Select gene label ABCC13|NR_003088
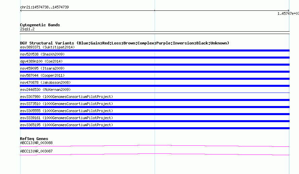 (x=36, y=143)
